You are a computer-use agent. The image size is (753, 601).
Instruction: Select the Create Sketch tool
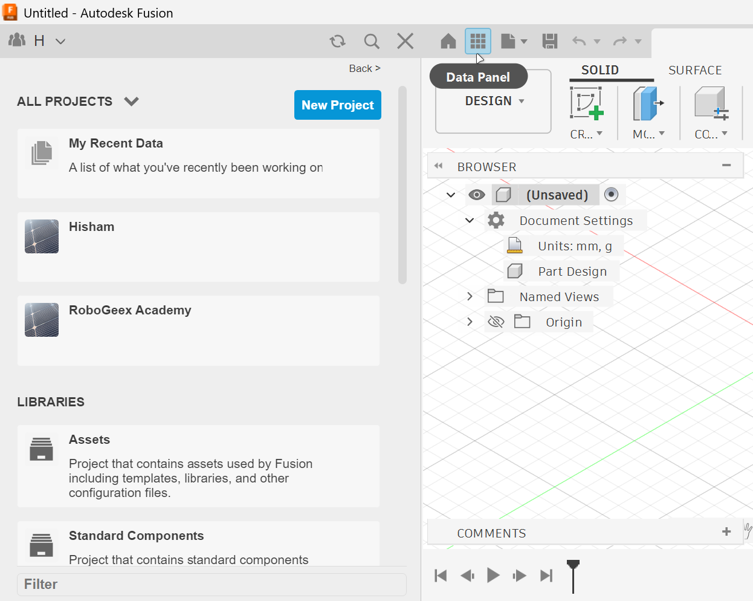586,103
